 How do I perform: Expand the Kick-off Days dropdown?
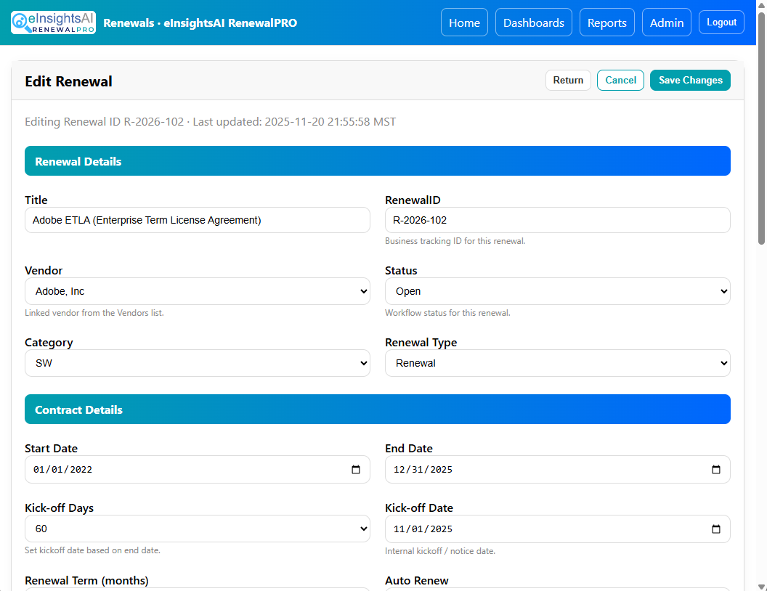click(197, 529)
